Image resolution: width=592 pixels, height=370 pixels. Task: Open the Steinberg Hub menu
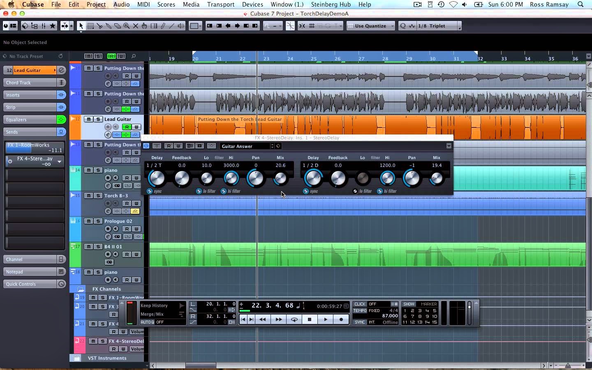point(331,5)
